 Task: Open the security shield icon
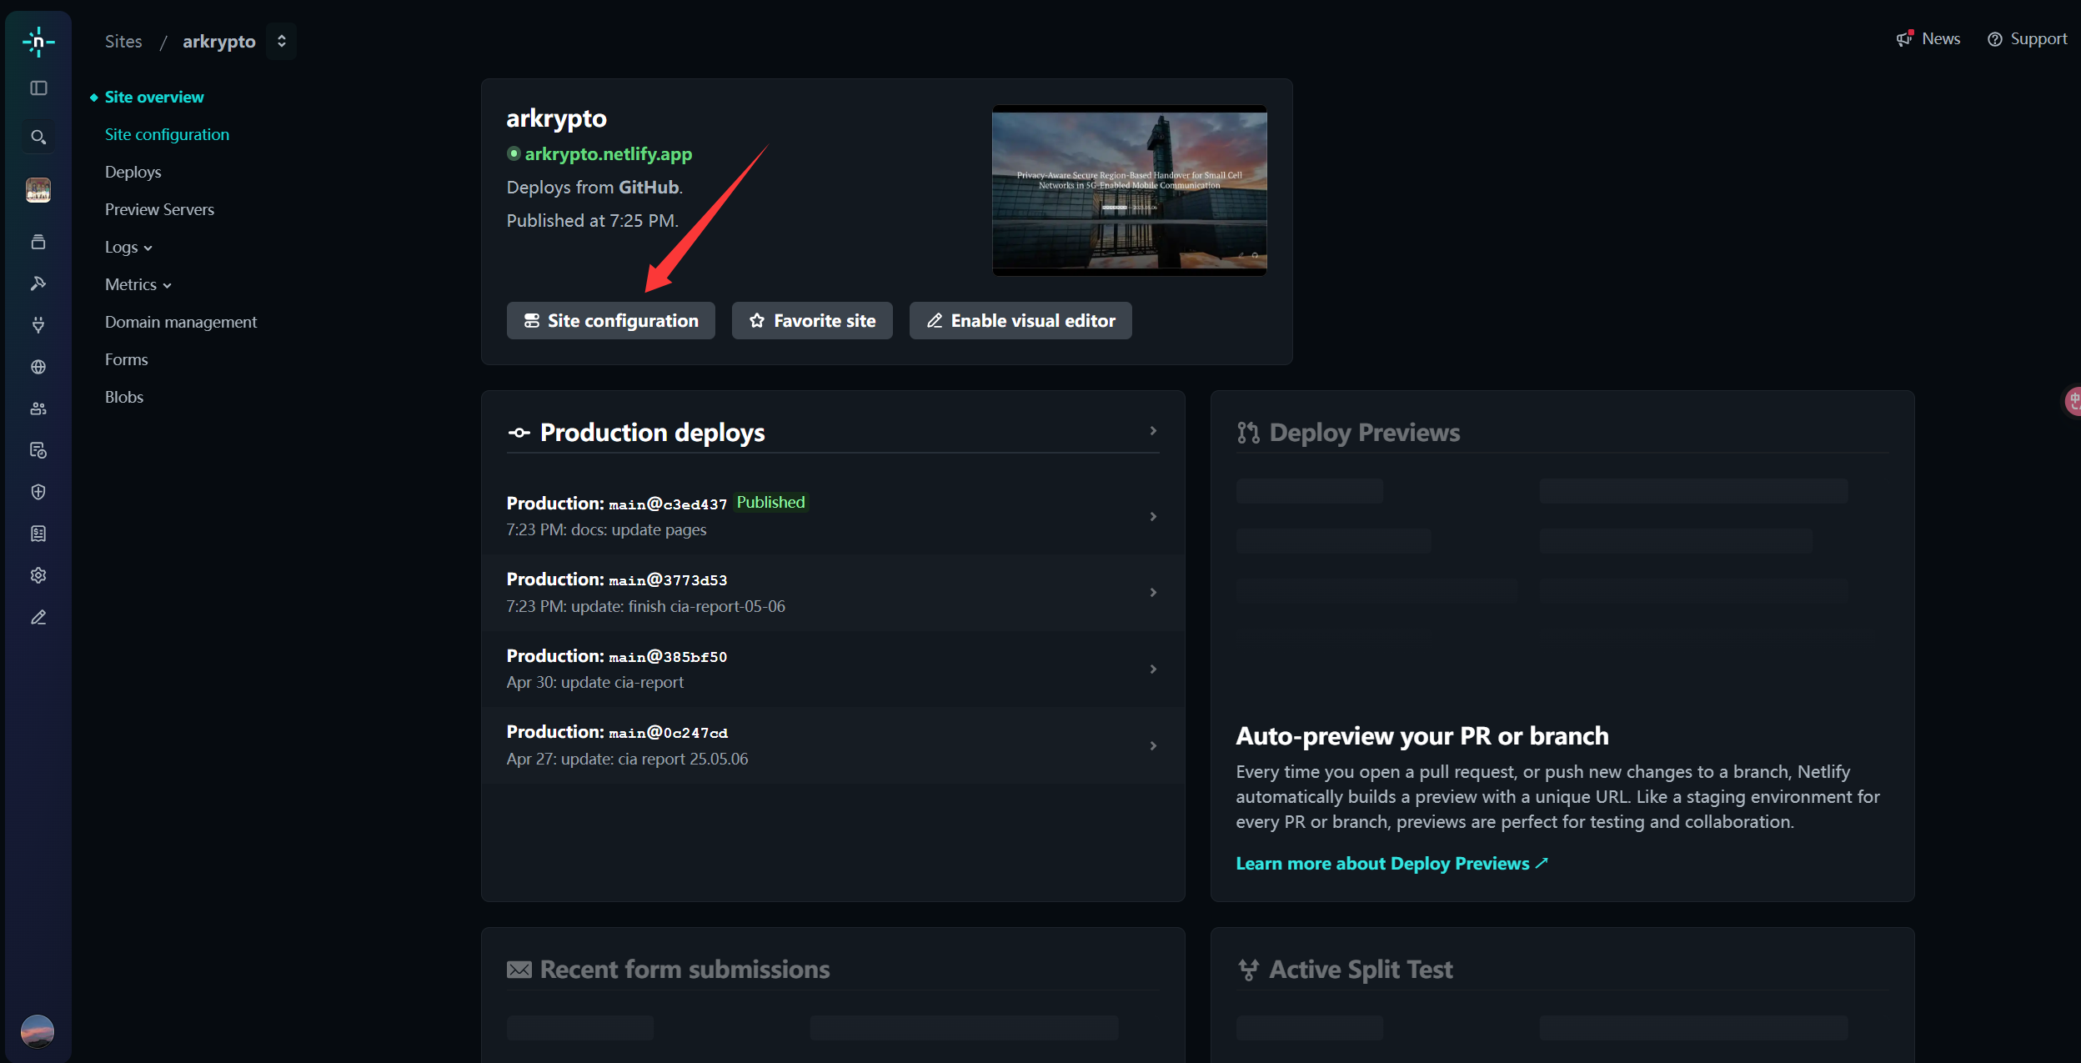point(38,492)
